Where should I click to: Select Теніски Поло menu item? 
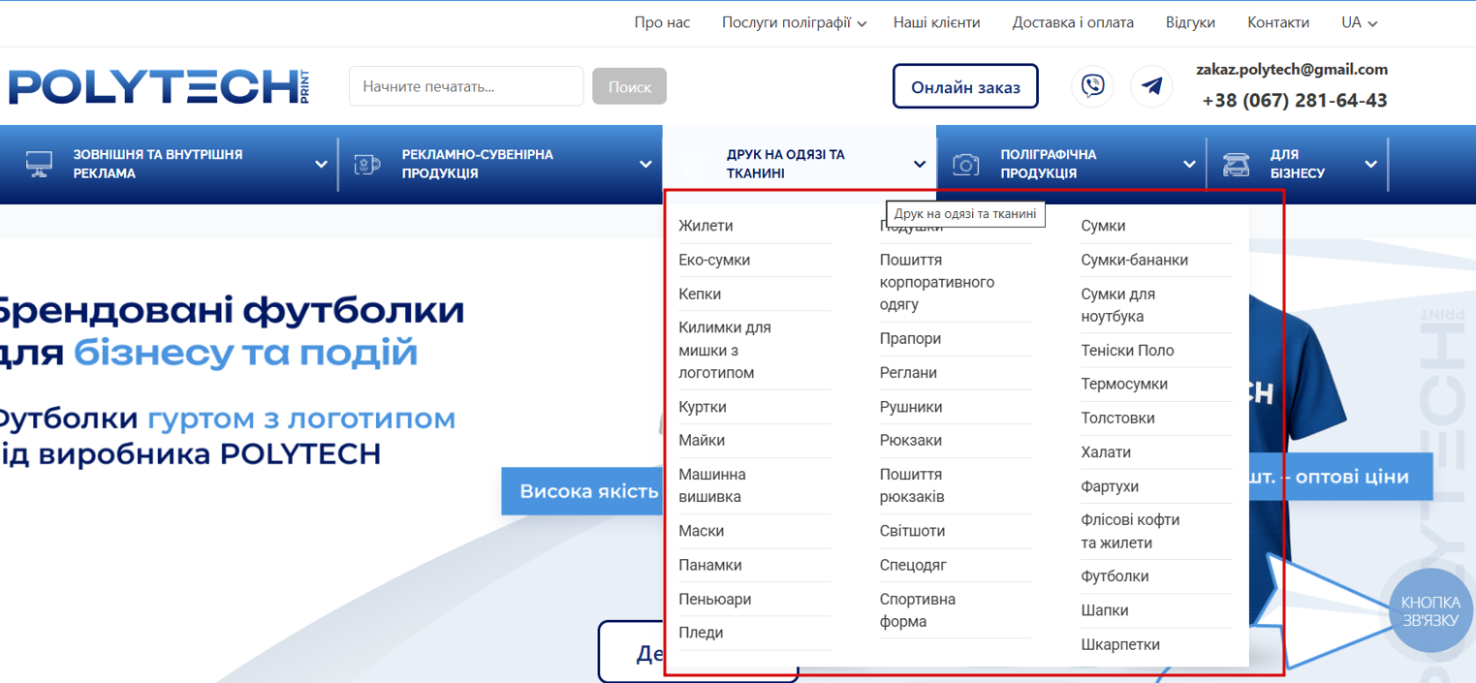[1127, 350]
